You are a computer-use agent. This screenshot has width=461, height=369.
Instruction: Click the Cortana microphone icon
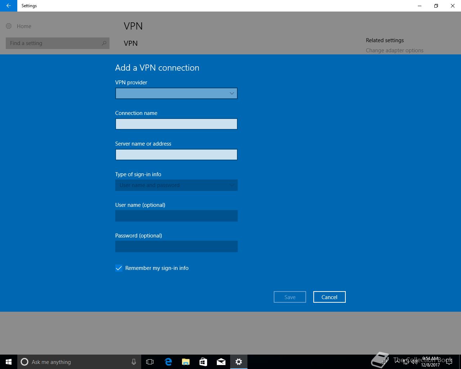(x=134, y=362)
